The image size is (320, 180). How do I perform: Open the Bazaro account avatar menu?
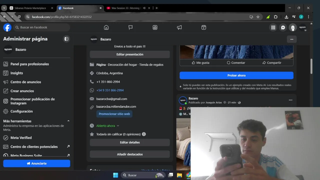point(302,27)
